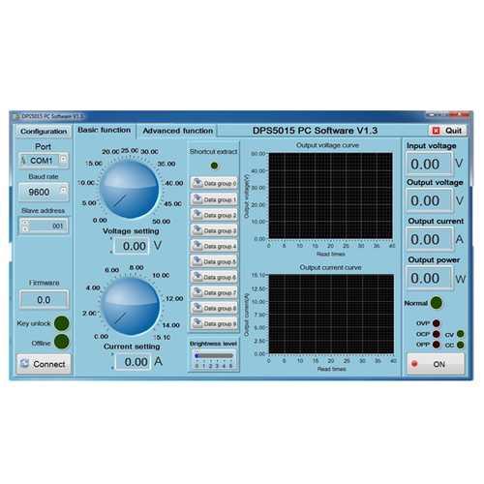Load Data group 5 shortcut
The image size is (484, 484).
click(x=214, y=261)
